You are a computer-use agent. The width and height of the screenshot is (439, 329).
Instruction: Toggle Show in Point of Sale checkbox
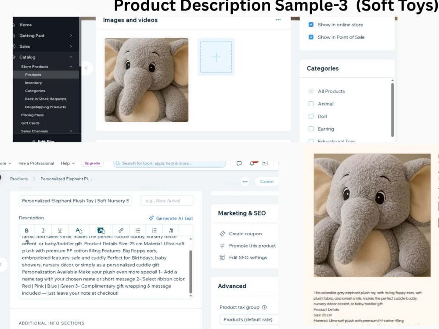coord(311,37)
